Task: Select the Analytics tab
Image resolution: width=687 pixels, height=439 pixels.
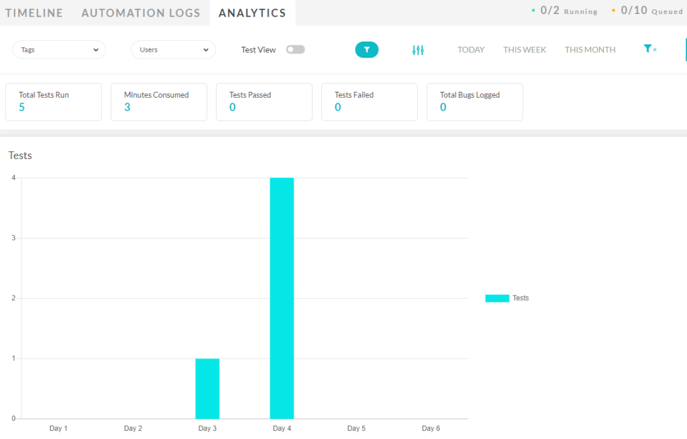Action: (x=252, y=13)
